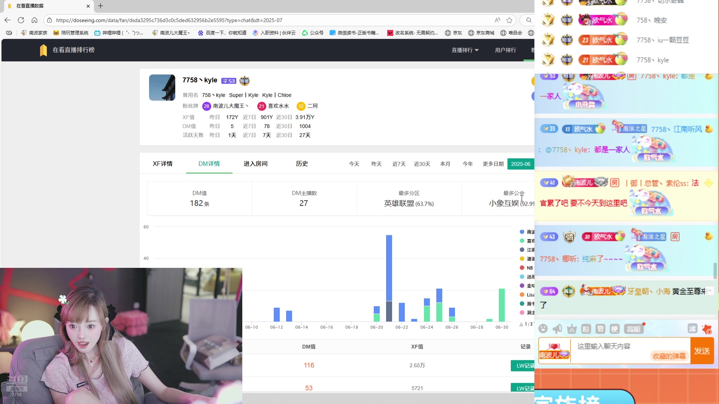Toggle the red NB legend series
Image resolution: width=719 pixels, height=404 pixels.
tap(527, 268)
